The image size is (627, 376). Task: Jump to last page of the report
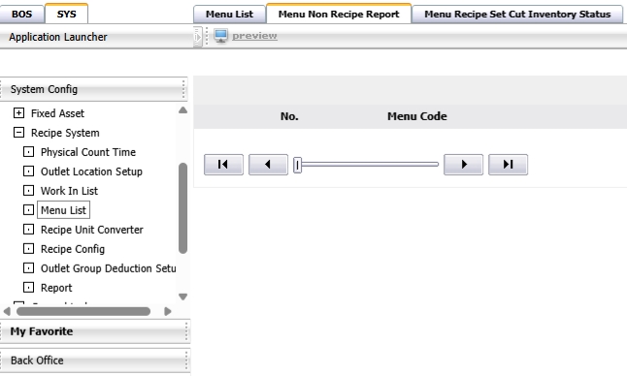(x=508, y=165)
